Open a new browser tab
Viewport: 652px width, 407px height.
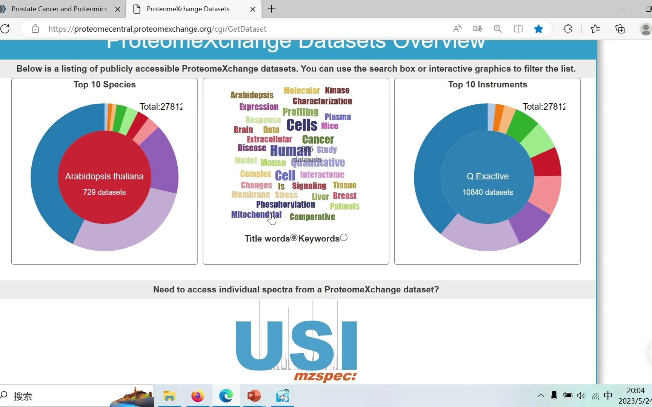pos(271,9)
